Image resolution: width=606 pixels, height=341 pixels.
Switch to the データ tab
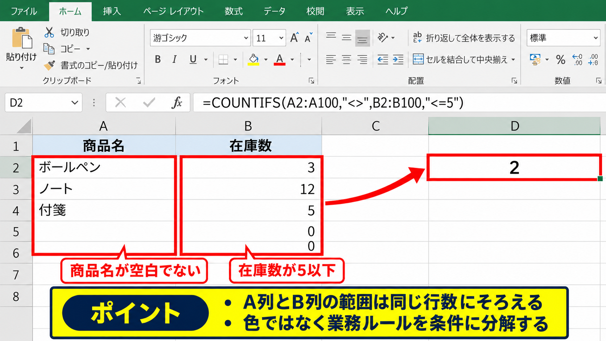coord(274,11)
